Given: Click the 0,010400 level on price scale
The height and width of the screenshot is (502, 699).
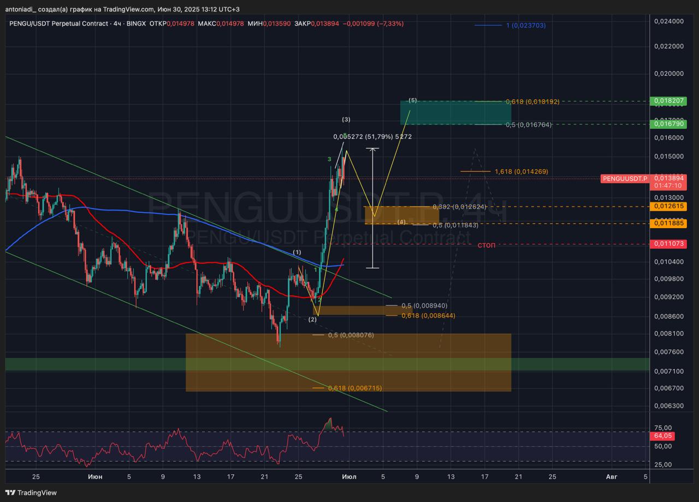Looking at the screenshot, I should pyautogui.click(x=668, y=261).
